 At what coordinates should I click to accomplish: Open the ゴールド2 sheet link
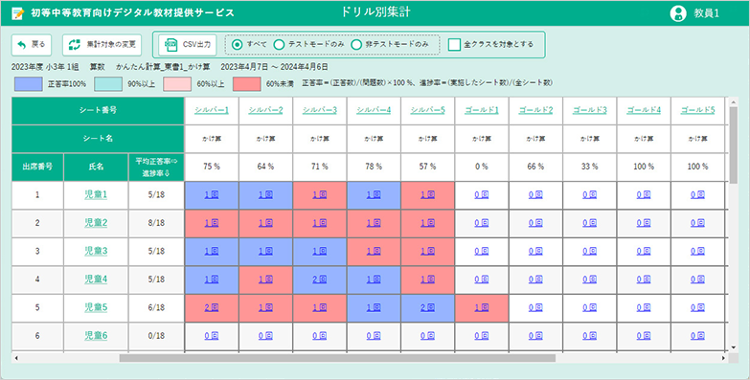[535, 110]
